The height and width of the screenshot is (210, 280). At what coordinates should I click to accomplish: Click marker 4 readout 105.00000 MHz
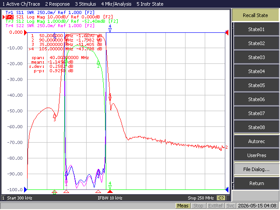pos(65,49)
